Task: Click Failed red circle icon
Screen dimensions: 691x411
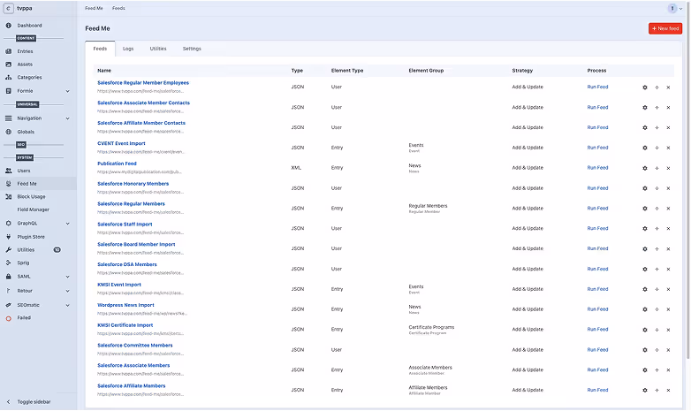Action: click(8, 318)
